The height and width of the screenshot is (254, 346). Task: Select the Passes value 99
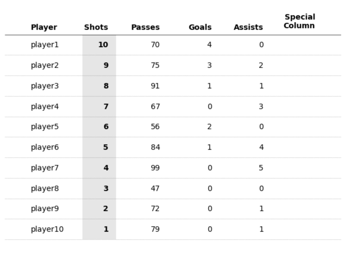click(155, 168)
